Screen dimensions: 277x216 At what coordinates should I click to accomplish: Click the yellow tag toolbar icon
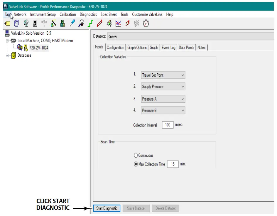[7, 23]
